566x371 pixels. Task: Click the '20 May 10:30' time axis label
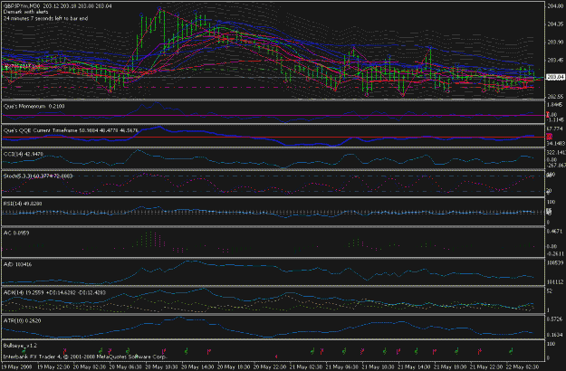coord(160,366)
